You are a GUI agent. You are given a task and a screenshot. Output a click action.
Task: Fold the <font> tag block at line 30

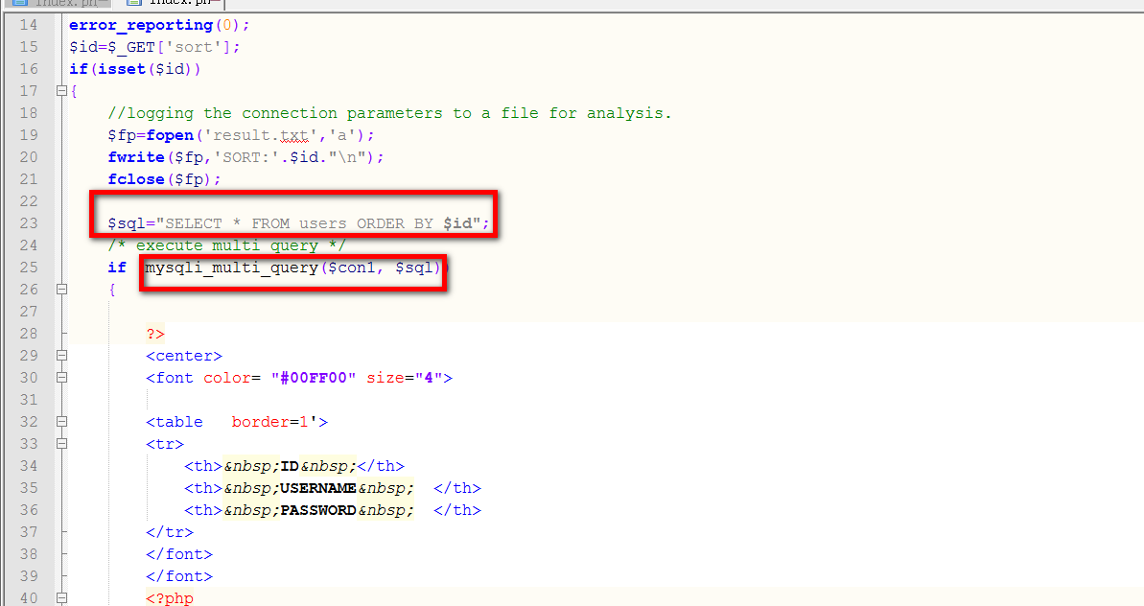point(61,378)
